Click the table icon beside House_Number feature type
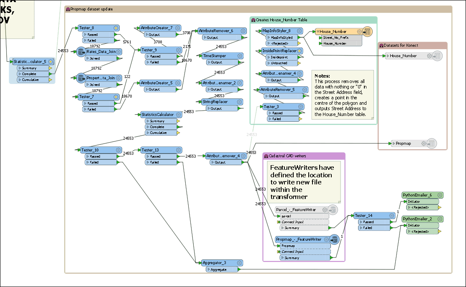 [x=367, y=31]
